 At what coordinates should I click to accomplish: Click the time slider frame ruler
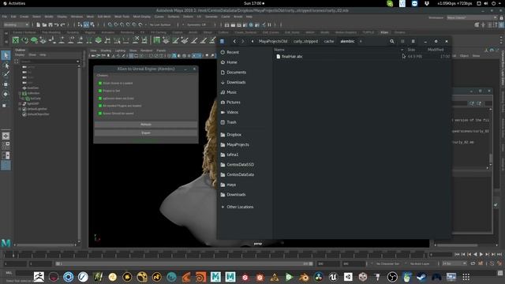(215, 254)
